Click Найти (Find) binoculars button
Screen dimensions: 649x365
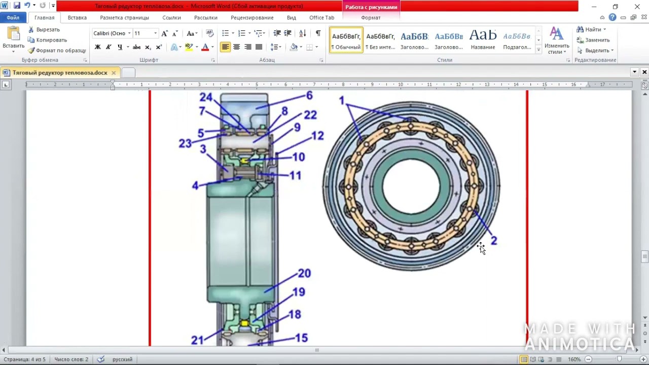pyautogui.click(x=591, y=30)
